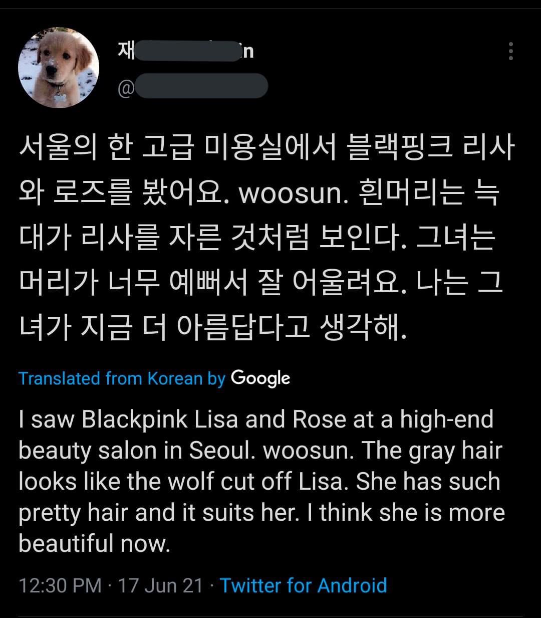Tap the English translated tweet paragraph
Screen dimensions: 541x618
(x=261, y=481)
